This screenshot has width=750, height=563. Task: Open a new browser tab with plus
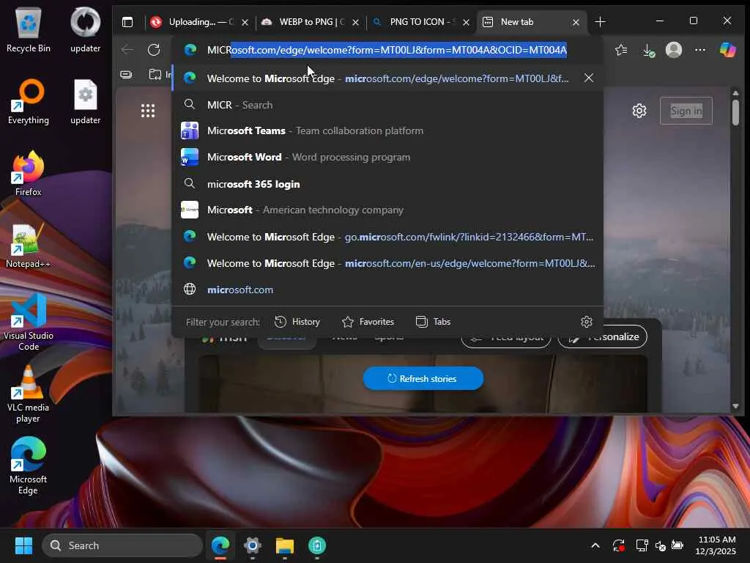[x=600, y=22]
